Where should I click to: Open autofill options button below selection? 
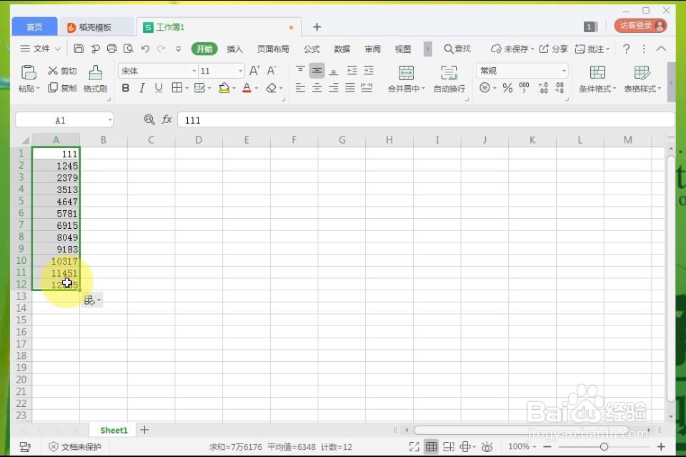(92, 300)
